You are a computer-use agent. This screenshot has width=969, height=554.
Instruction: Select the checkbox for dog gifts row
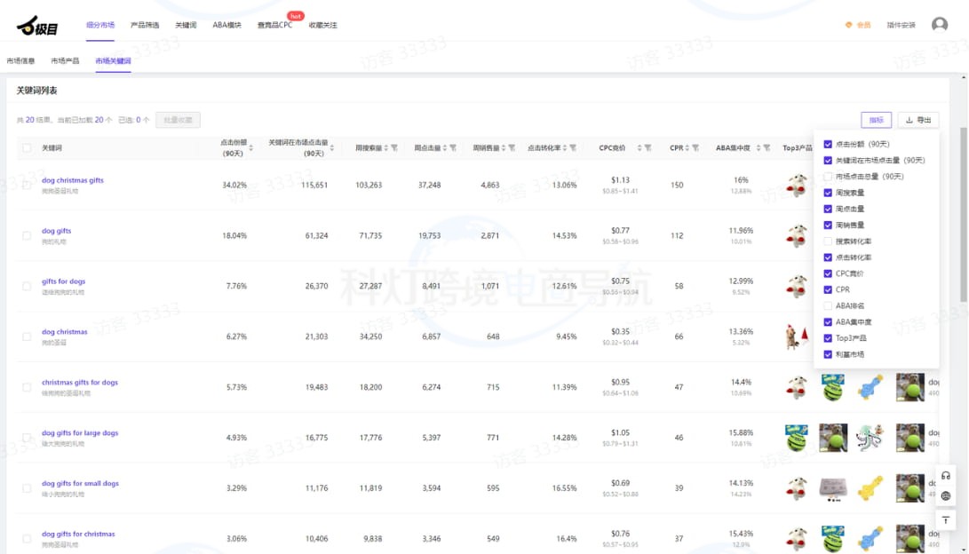27,236
